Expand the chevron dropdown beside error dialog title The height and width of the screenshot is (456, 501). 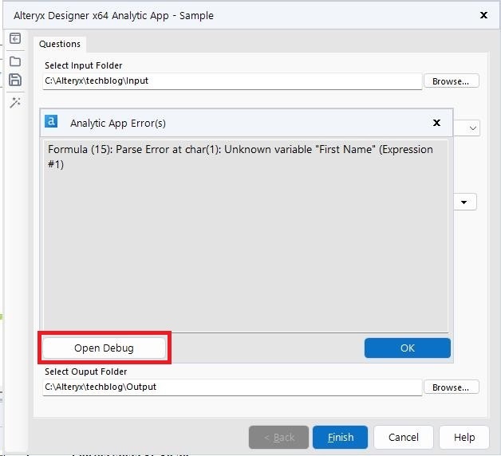(x=472, y=128)
